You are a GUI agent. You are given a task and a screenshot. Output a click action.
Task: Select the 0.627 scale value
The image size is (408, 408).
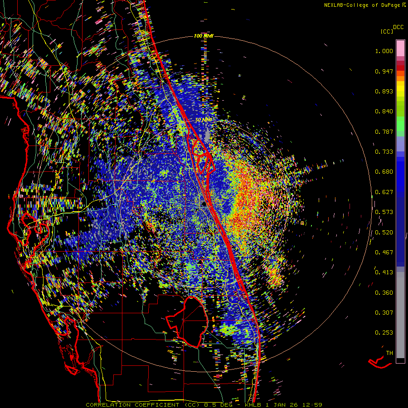coord(384,192)
